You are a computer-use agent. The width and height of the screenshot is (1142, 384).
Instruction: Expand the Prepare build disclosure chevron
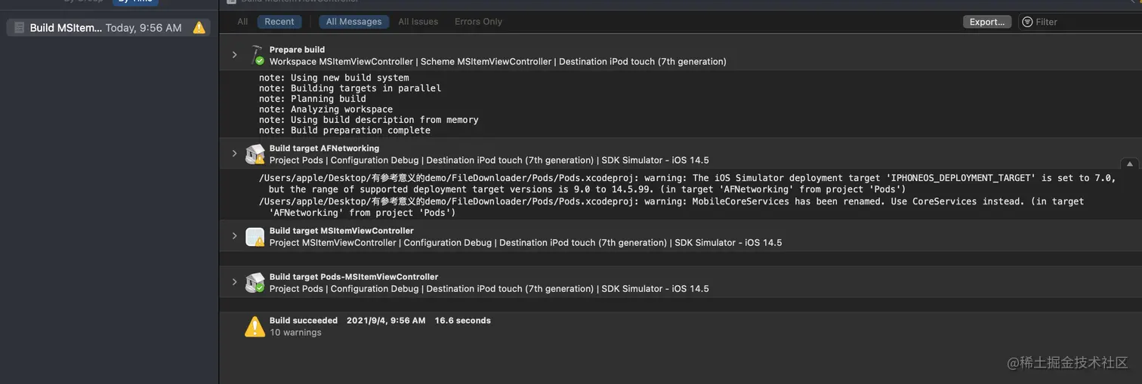pos(234,55)
